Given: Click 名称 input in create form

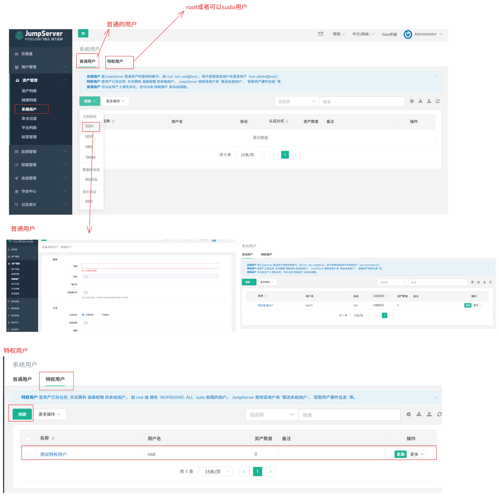Looking at the screenshot, I should 151,266.
